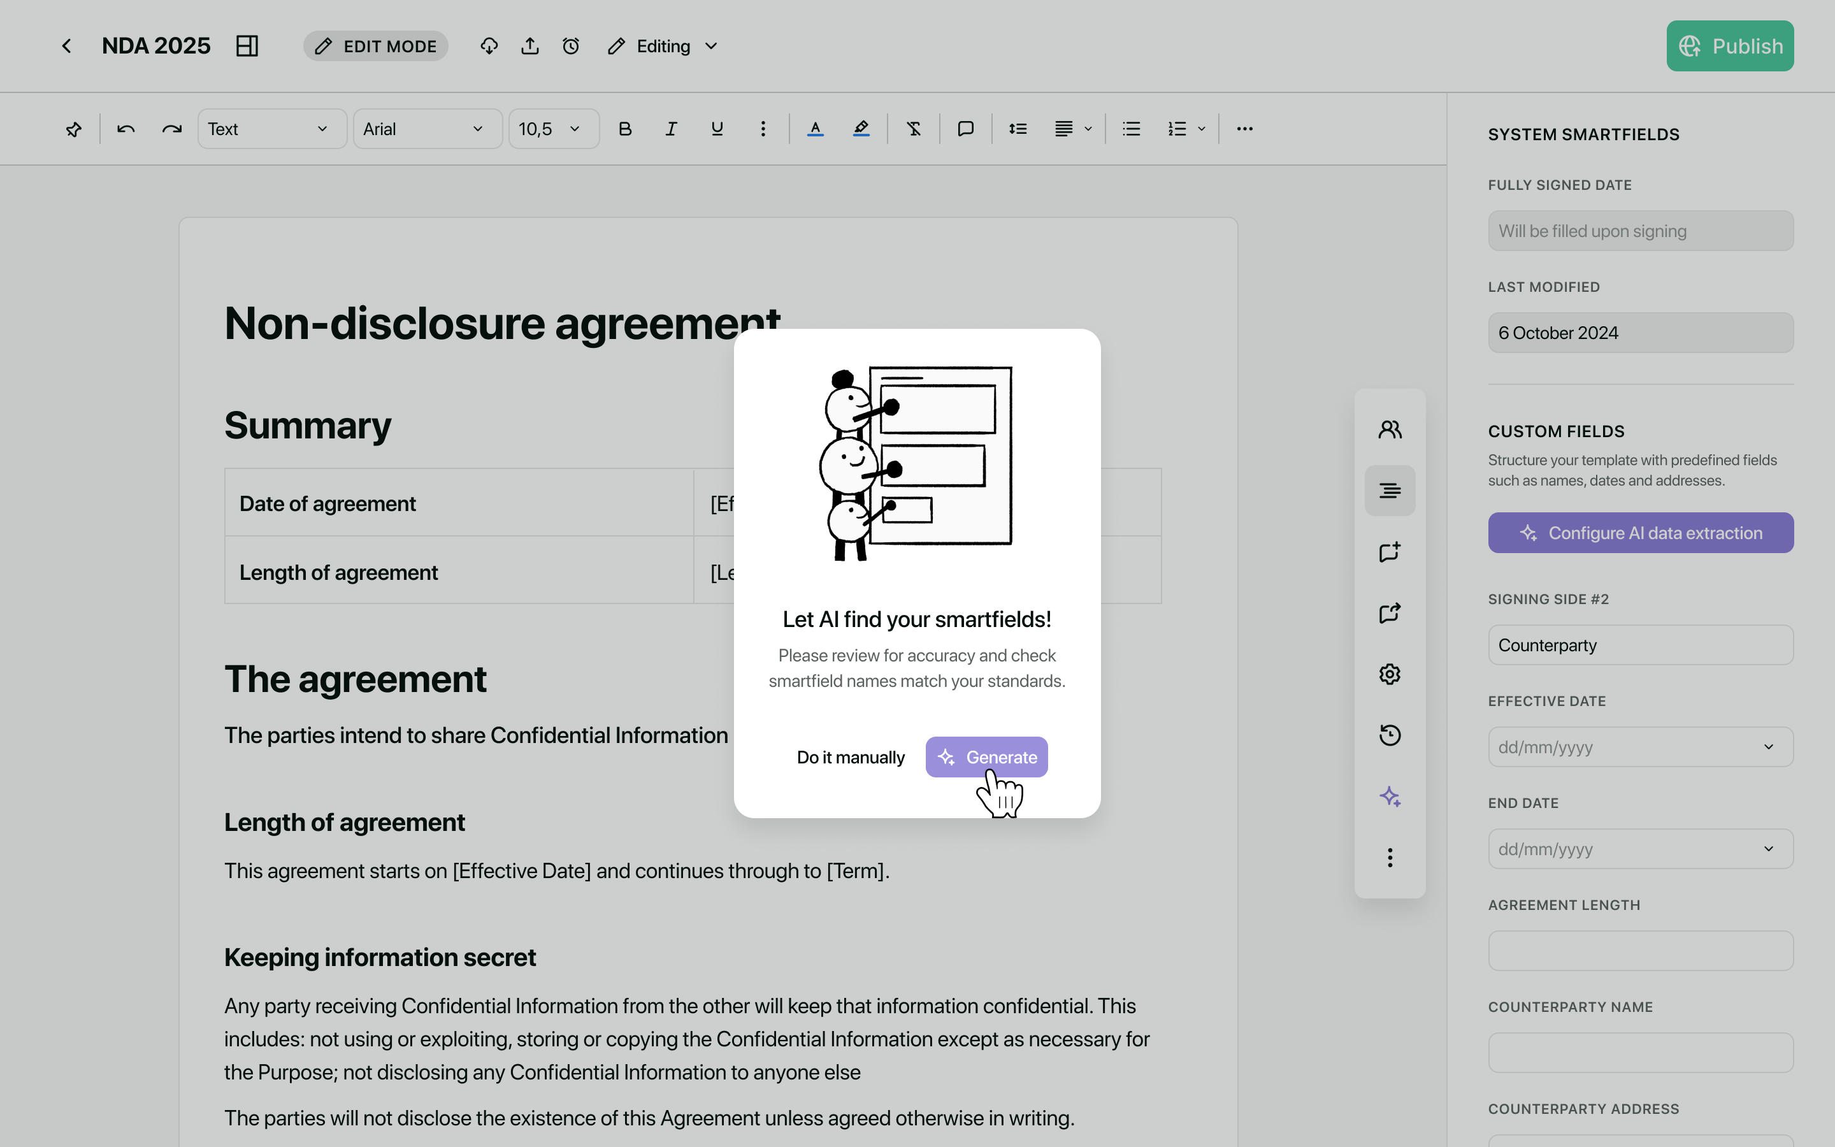The width and height of the screenshot is (1835, 1147).
Task: Insert a comment from toolbar
Action: (965, 130)
